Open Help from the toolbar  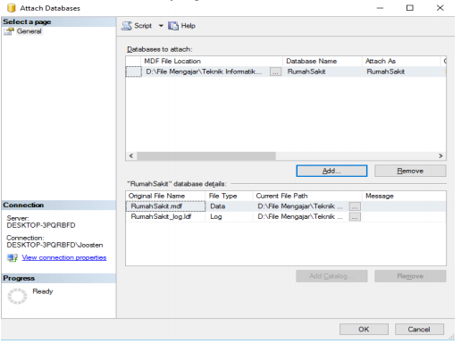(x=181, y=26)
